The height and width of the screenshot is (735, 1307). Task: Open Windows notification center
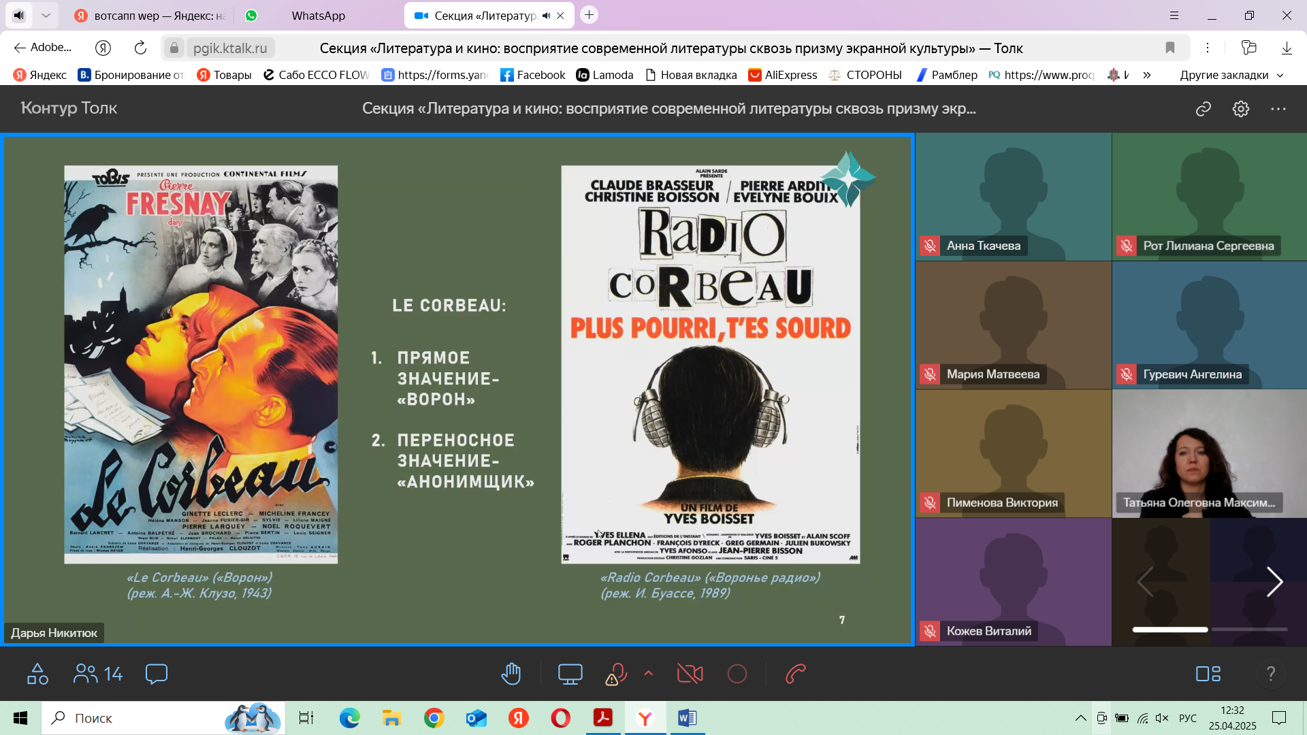click(1279, 718)
